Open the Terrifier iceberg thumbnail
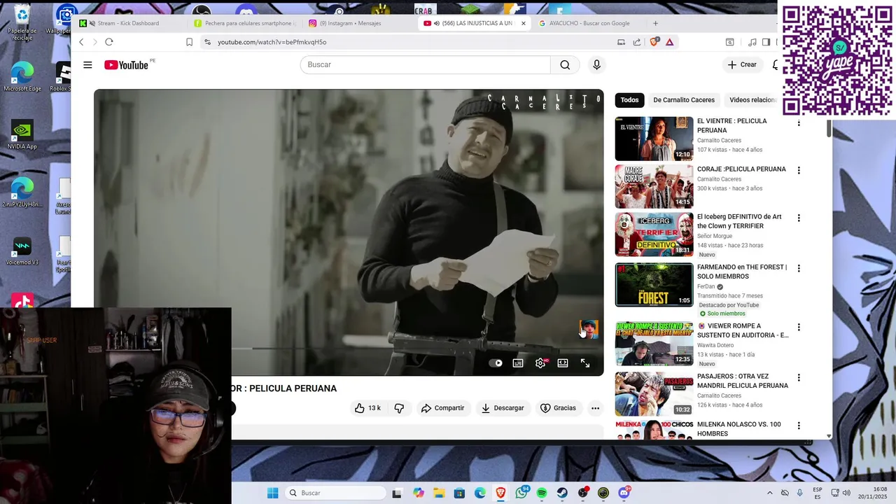Viewport: 896px width, 504px height. coord(654,234)
